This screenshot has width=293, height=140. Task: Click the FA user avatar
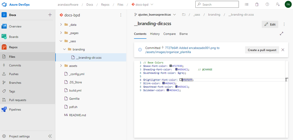(x=288, y=5)
